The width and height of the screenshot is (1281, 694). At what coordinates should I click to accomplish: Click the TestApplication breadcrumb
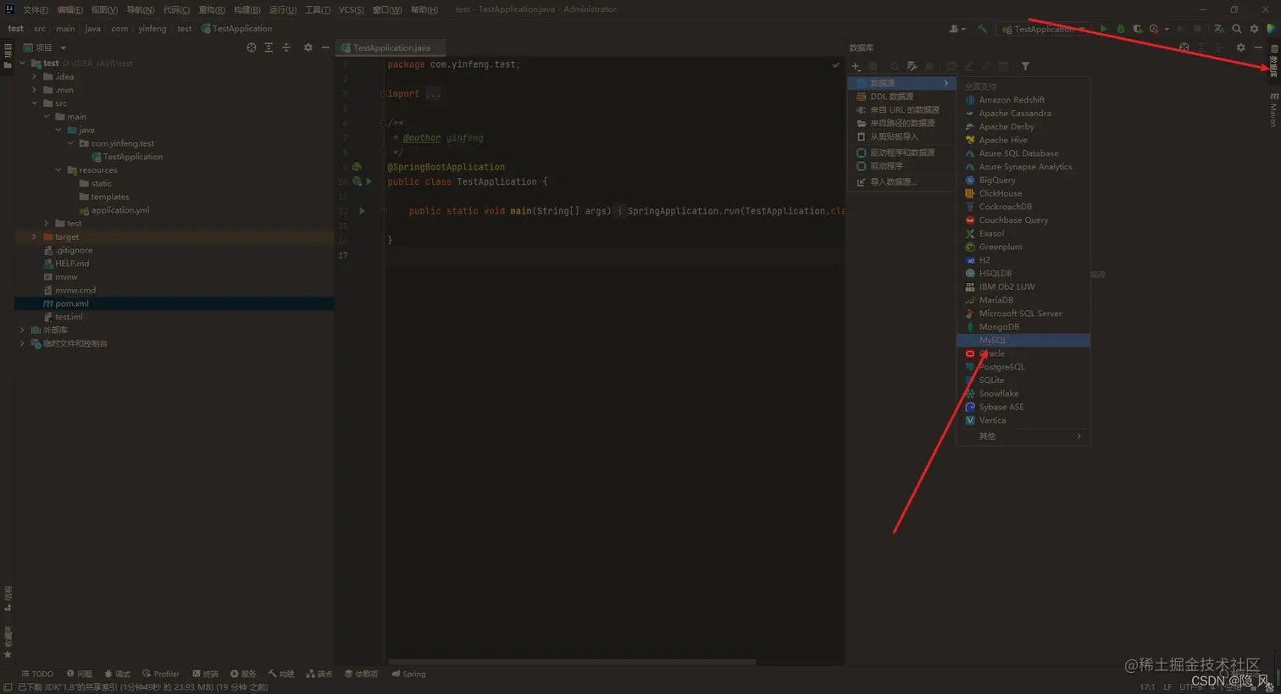click(237, 29)
